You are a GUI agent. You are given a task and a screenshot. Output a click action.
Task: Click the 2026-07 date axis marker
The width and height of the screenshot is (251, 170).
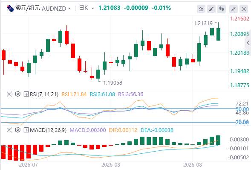[x=28, y=165]
